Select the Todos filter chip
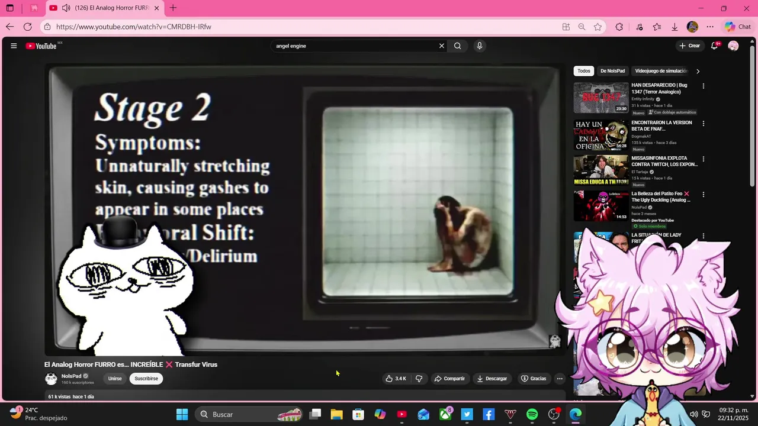Viewport: 758px width, 426px height. 584,71
